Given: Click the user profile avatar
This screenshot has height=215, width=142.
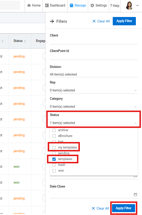Looking at the screenshot, I should coord(129,6).
